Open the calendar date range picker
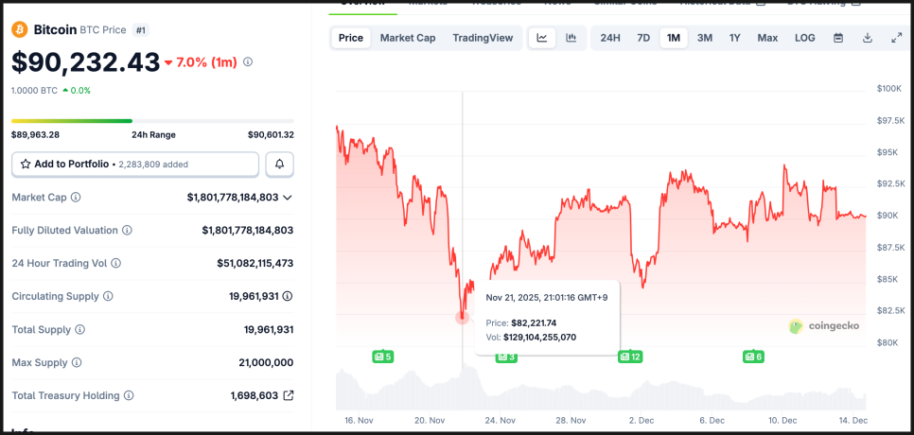Viewport: 914px width, 435px height. [838, 38]
